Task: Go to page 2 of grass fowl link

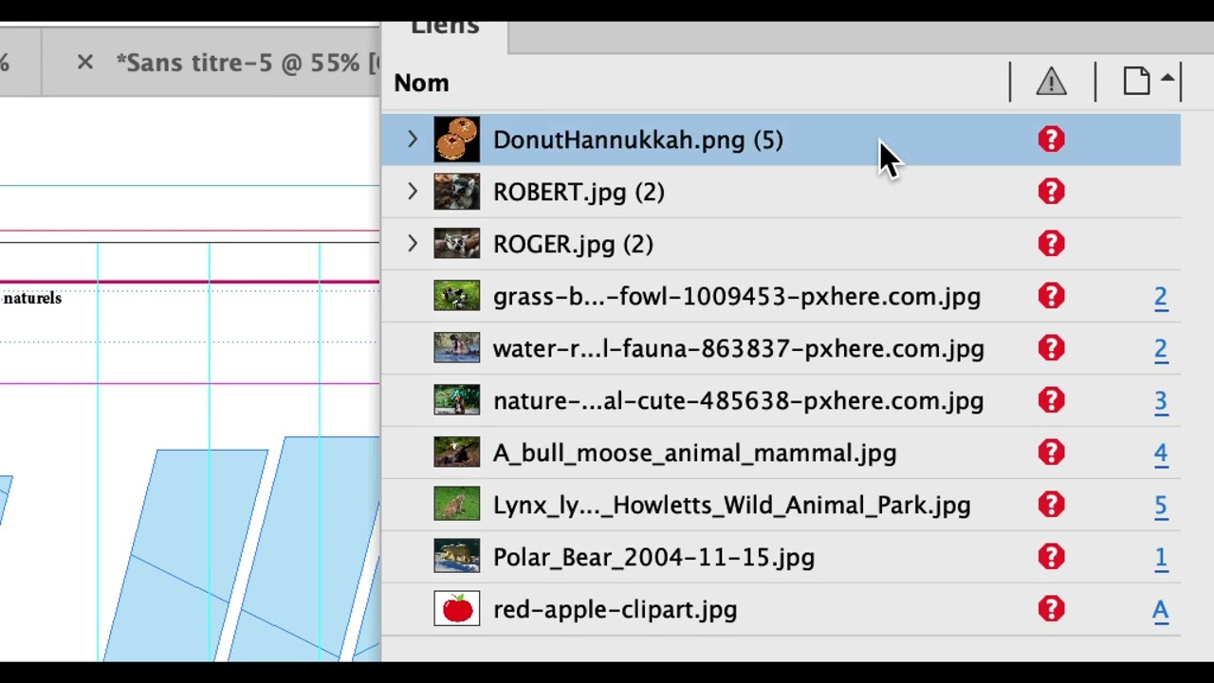Action: (x=1161, y=297)
